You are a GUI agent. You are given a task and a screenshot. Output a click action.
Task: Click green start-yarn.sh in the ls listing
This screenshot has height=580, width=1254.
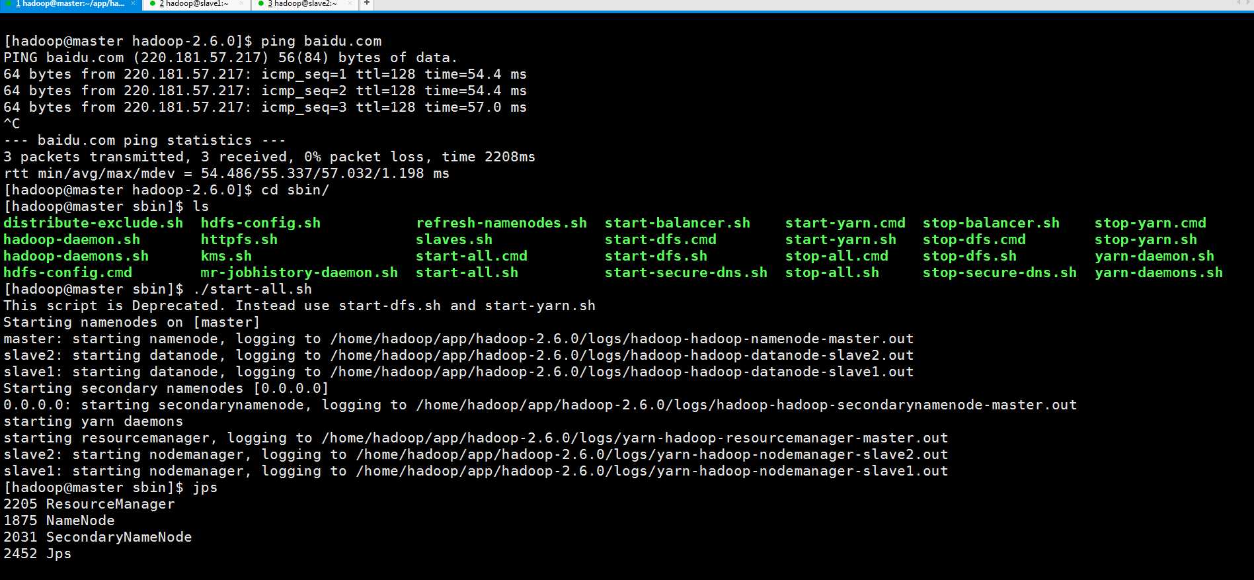point(841,239)
